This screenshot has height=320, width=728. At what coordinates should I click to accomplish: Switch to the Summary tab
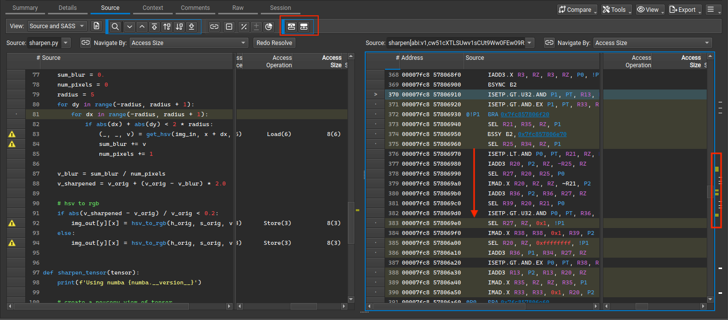tap(25, 7)
